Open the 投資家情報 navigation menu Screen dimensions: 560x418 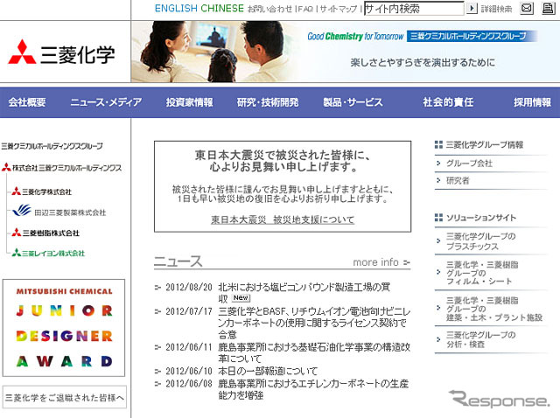(189, 102)
